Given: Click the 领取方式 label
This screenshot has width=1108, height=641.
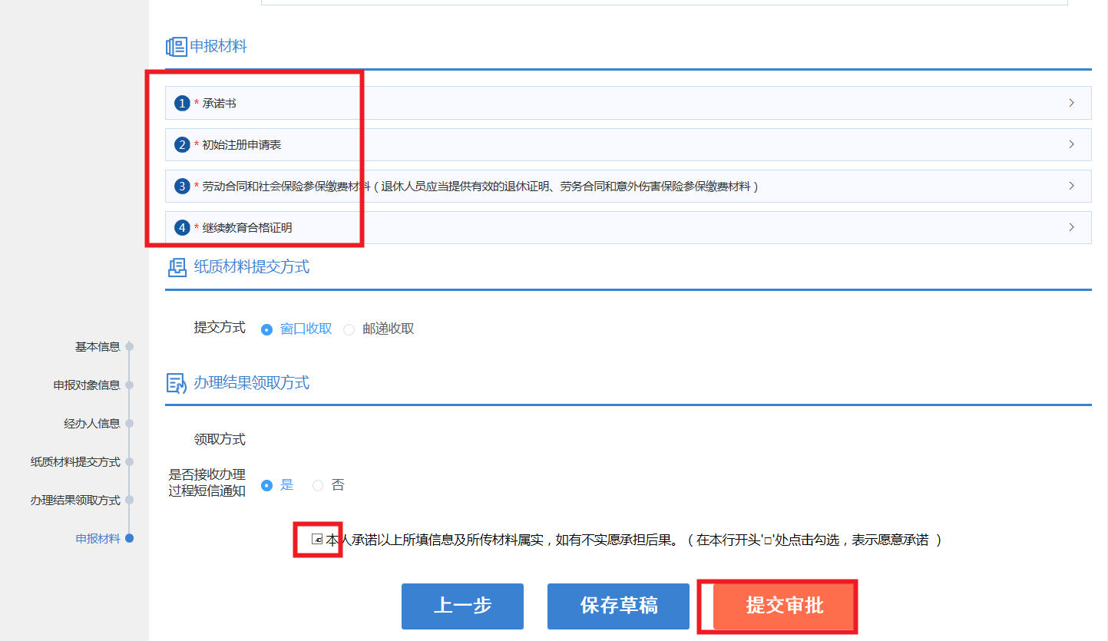Looking at the screenshot, I should [220, 440].
